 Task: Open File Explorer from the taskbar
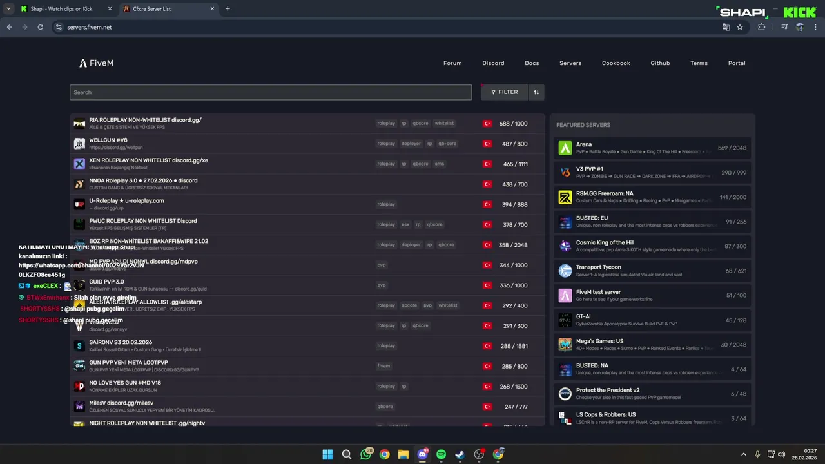pyautogui.click(x=403, y=454)
